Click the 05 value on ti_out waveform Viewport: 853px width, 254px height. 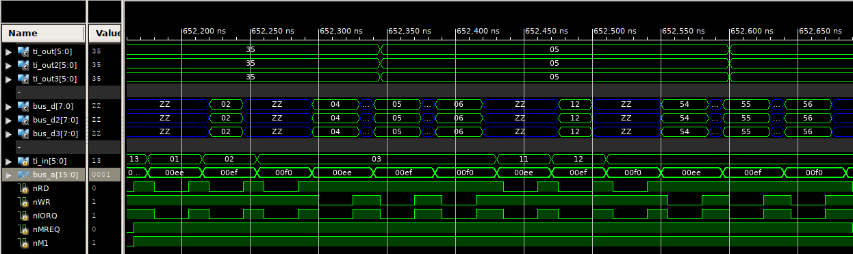(555, 50)
